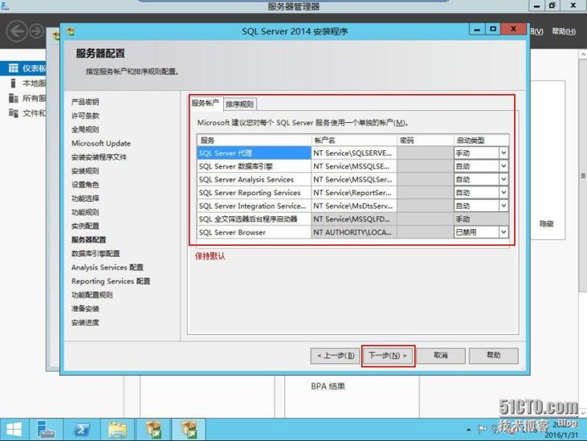This screenshot has width=587, height=441.
Task: Click Microsoft Update step in sidebar
Action: click(x=101, y=143)
